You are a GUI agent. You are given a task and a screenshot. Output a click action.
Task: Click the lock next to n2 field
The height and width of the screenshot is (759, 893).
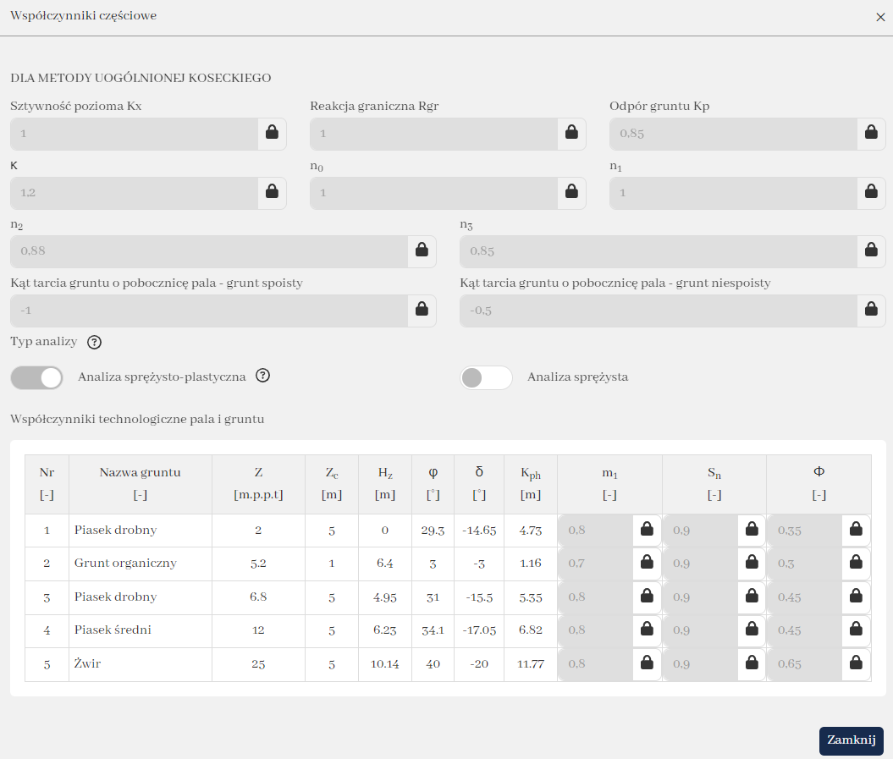click(x=422, y=250)
